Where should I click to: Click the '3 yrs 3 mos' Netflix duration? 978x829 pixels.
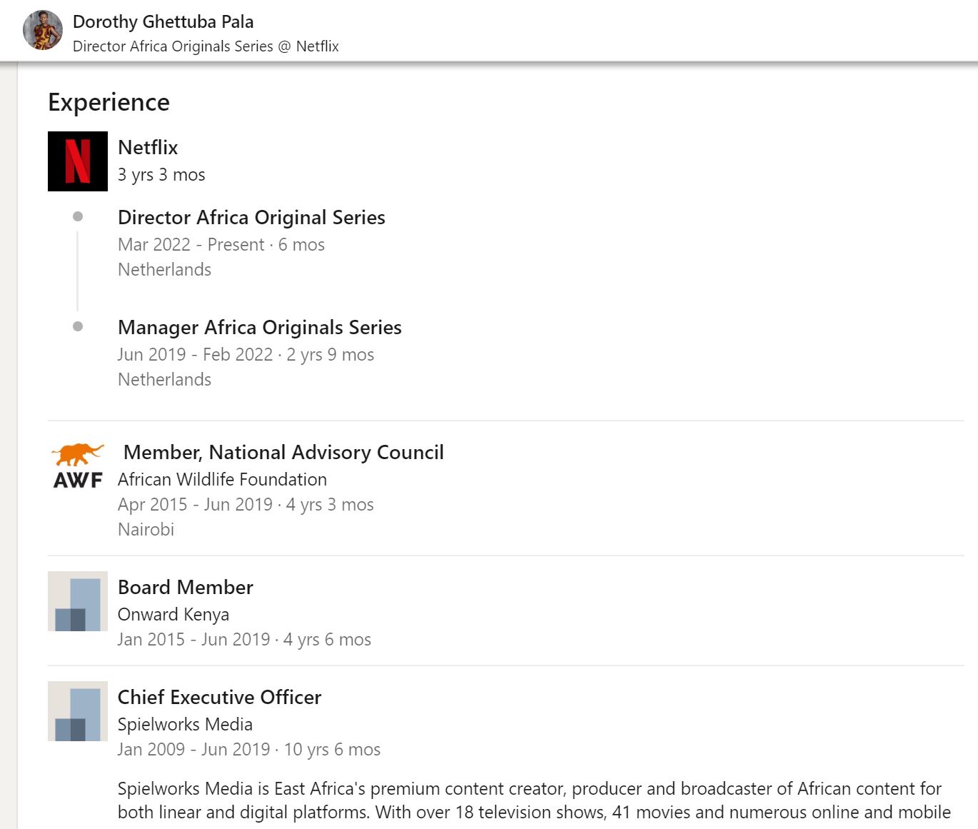(161, 175)
